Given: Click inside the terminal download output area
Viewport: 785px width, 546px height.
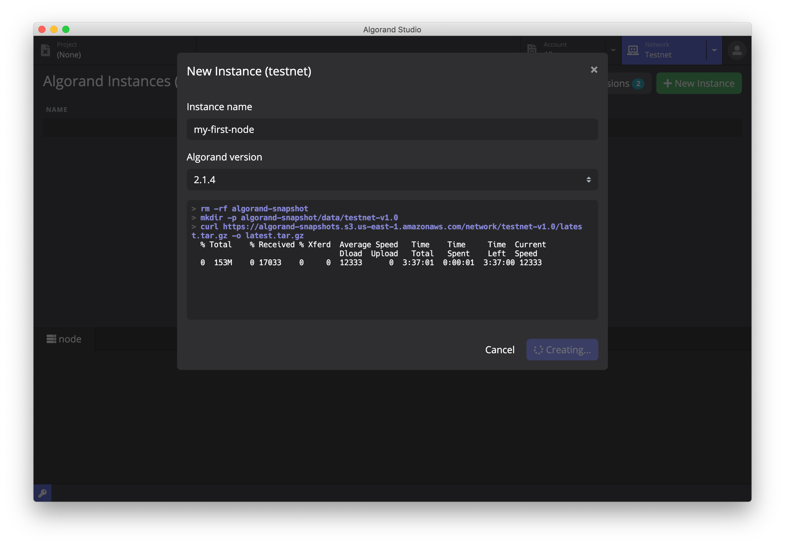Looking at the screenshot, I should pos(392,260).
